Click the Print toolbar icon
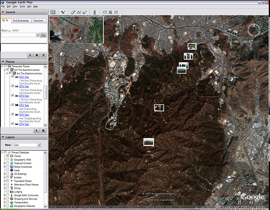This screenshot has width=270, height=210. coord(110,12)
